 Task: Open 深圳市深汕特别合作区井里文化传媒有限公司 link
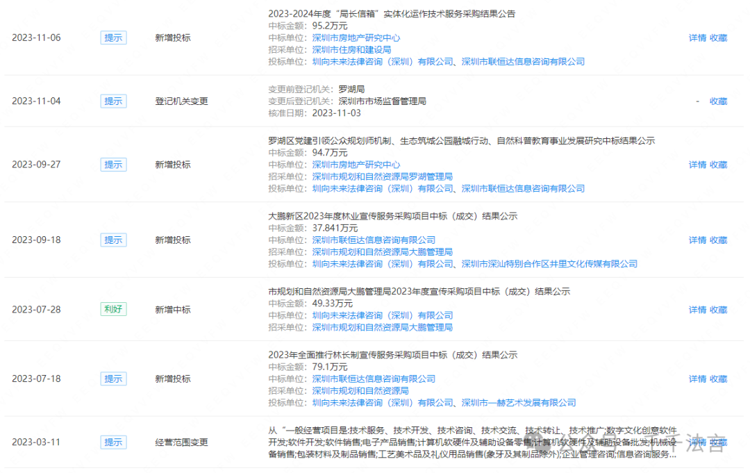pos(549,264)
